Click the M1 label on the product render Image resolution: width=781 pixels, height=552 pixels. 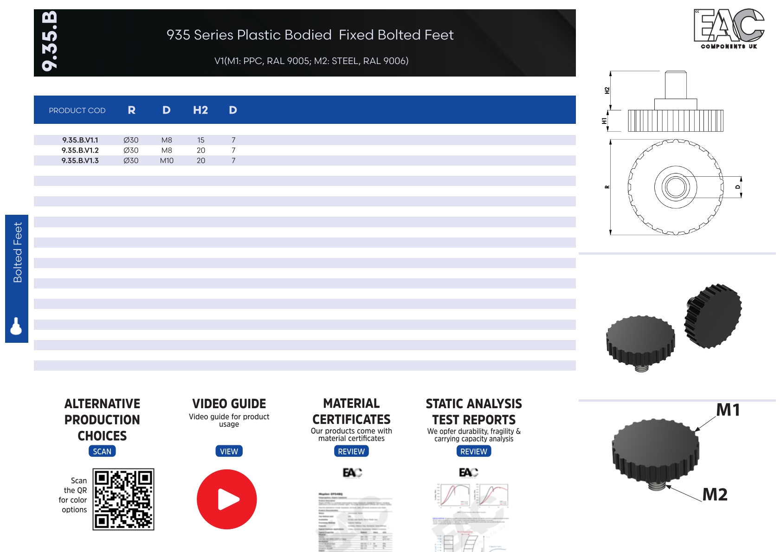(728, 410)
